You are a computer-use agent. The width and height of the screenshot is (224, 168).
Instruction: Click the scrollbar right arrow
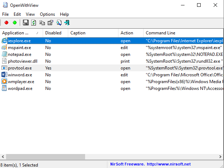pyautogui.click(x=220, y=157)
